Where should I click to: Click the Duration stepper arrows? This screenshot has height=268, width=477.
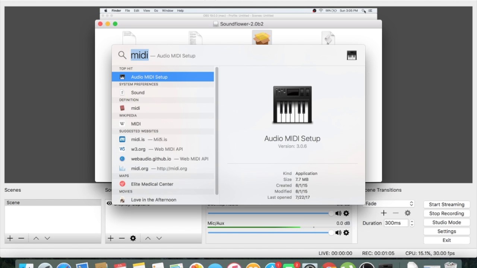point(412,223)
